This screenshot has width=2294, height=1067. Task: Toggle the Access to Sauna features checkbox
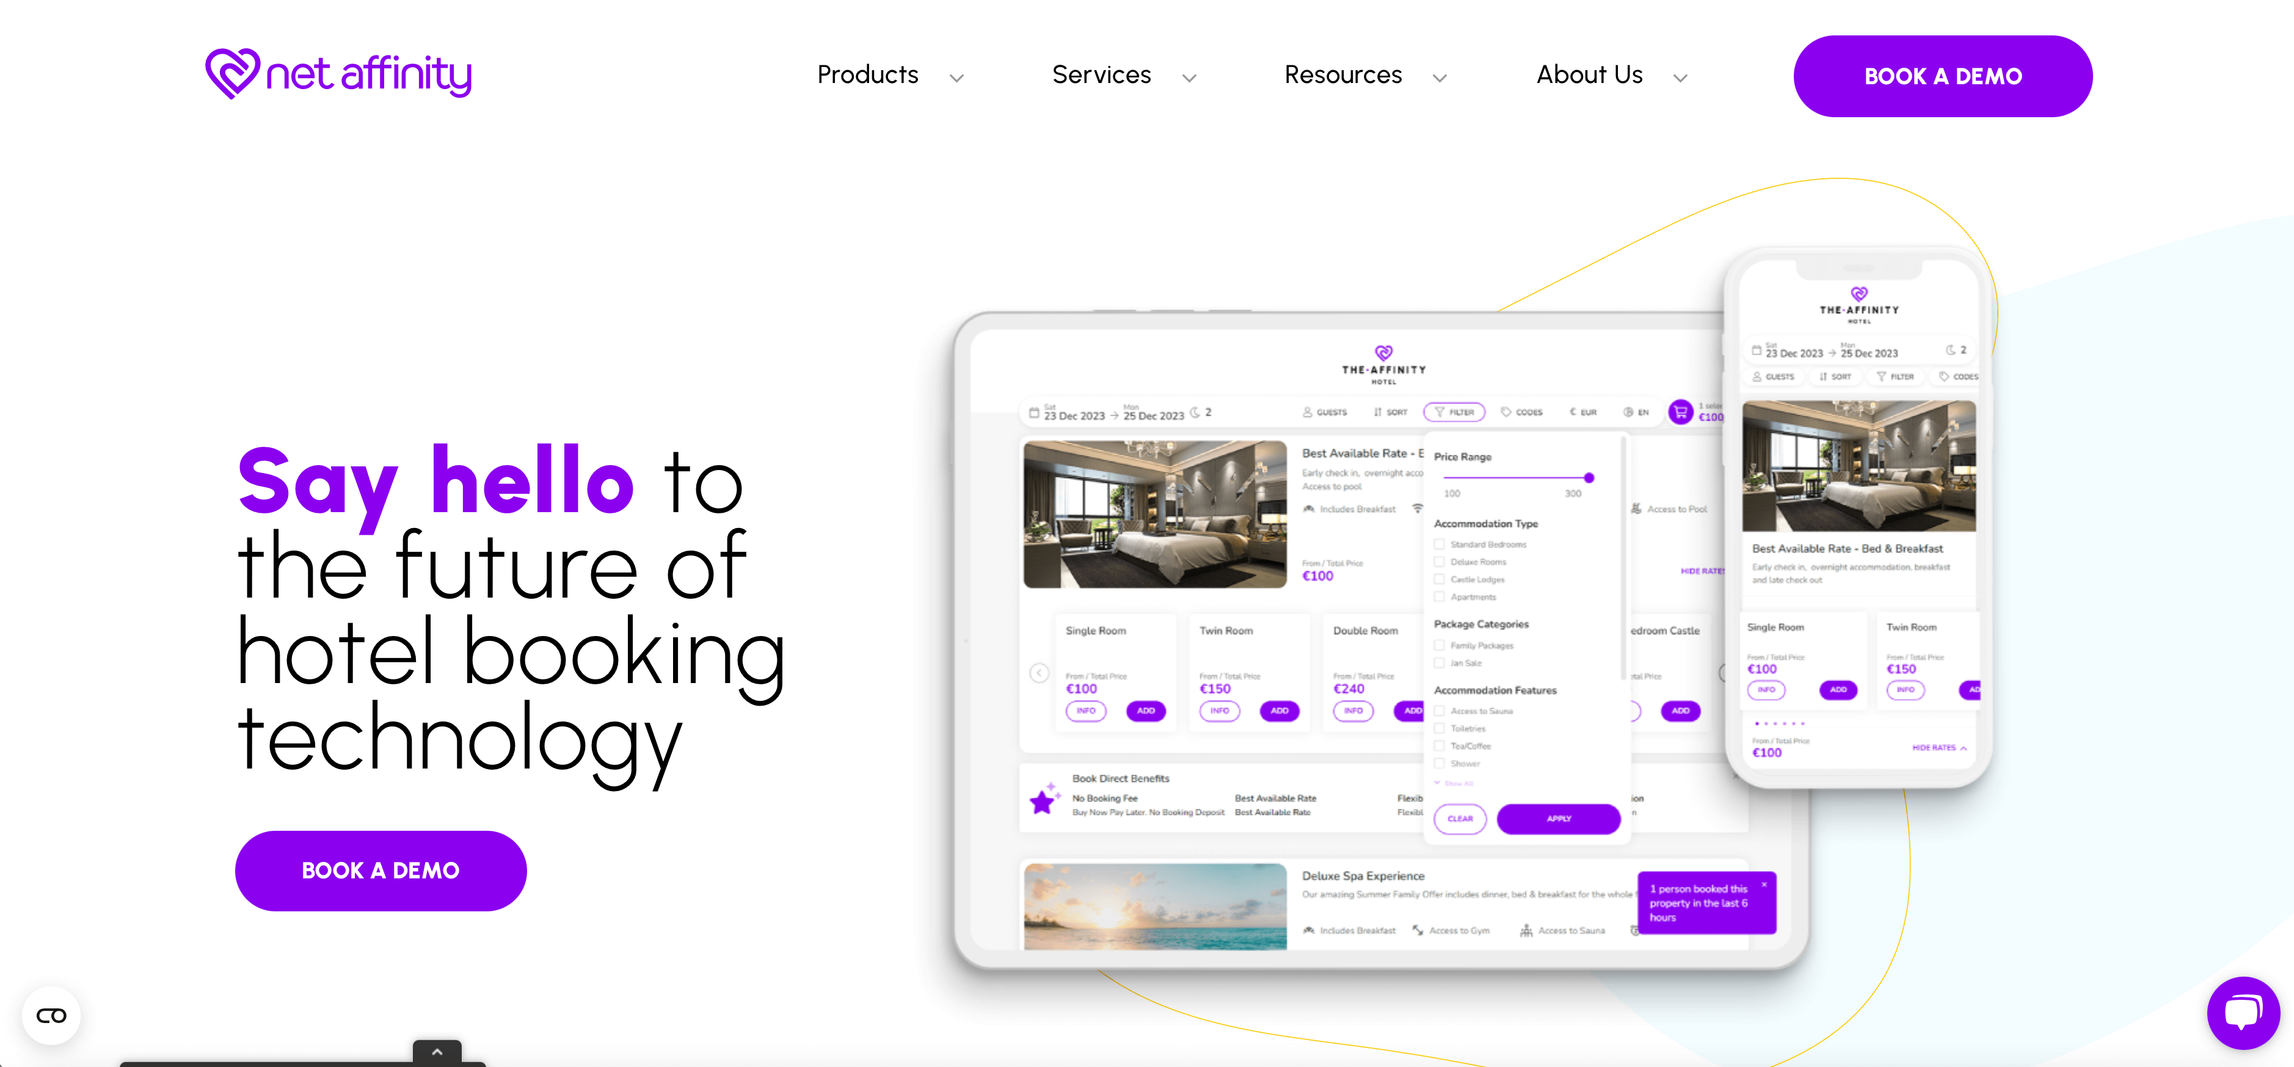[x=1440, y=712]
